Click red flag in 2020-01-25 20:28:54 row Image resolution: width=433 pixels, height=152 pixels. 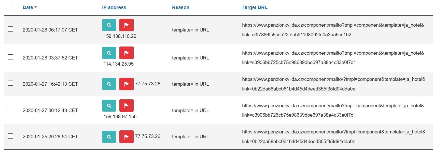126,137
